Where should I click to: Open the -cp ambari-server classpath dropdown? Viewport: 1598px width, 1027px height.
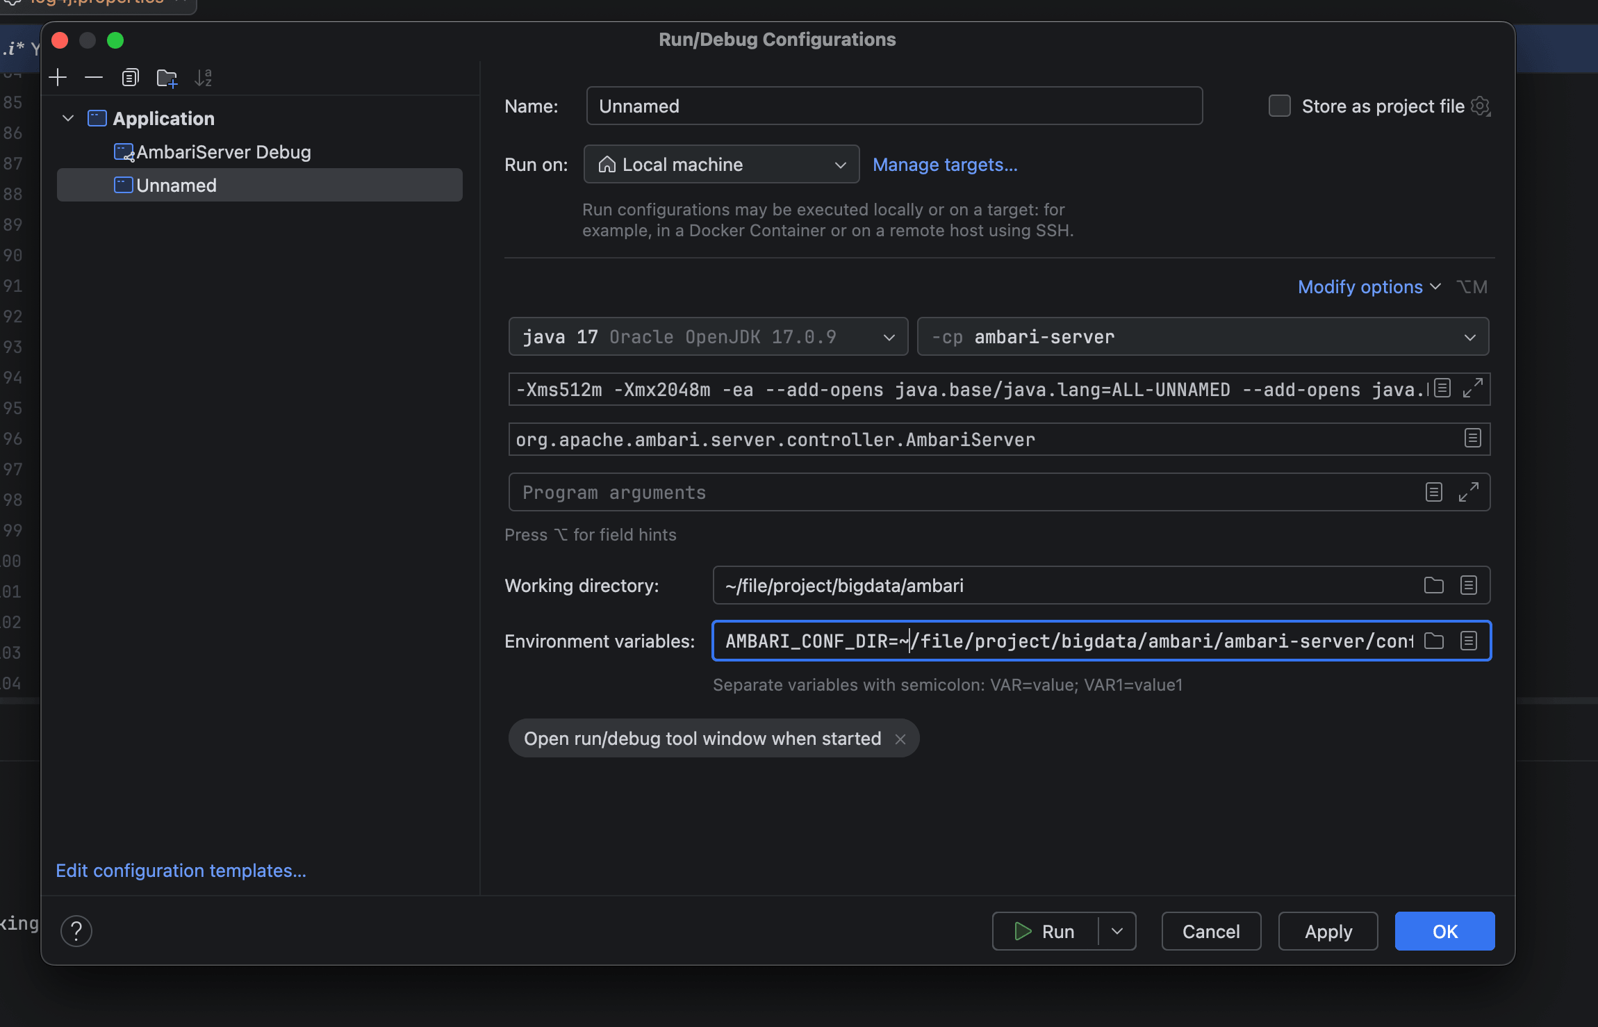(x=1203, y=337)
